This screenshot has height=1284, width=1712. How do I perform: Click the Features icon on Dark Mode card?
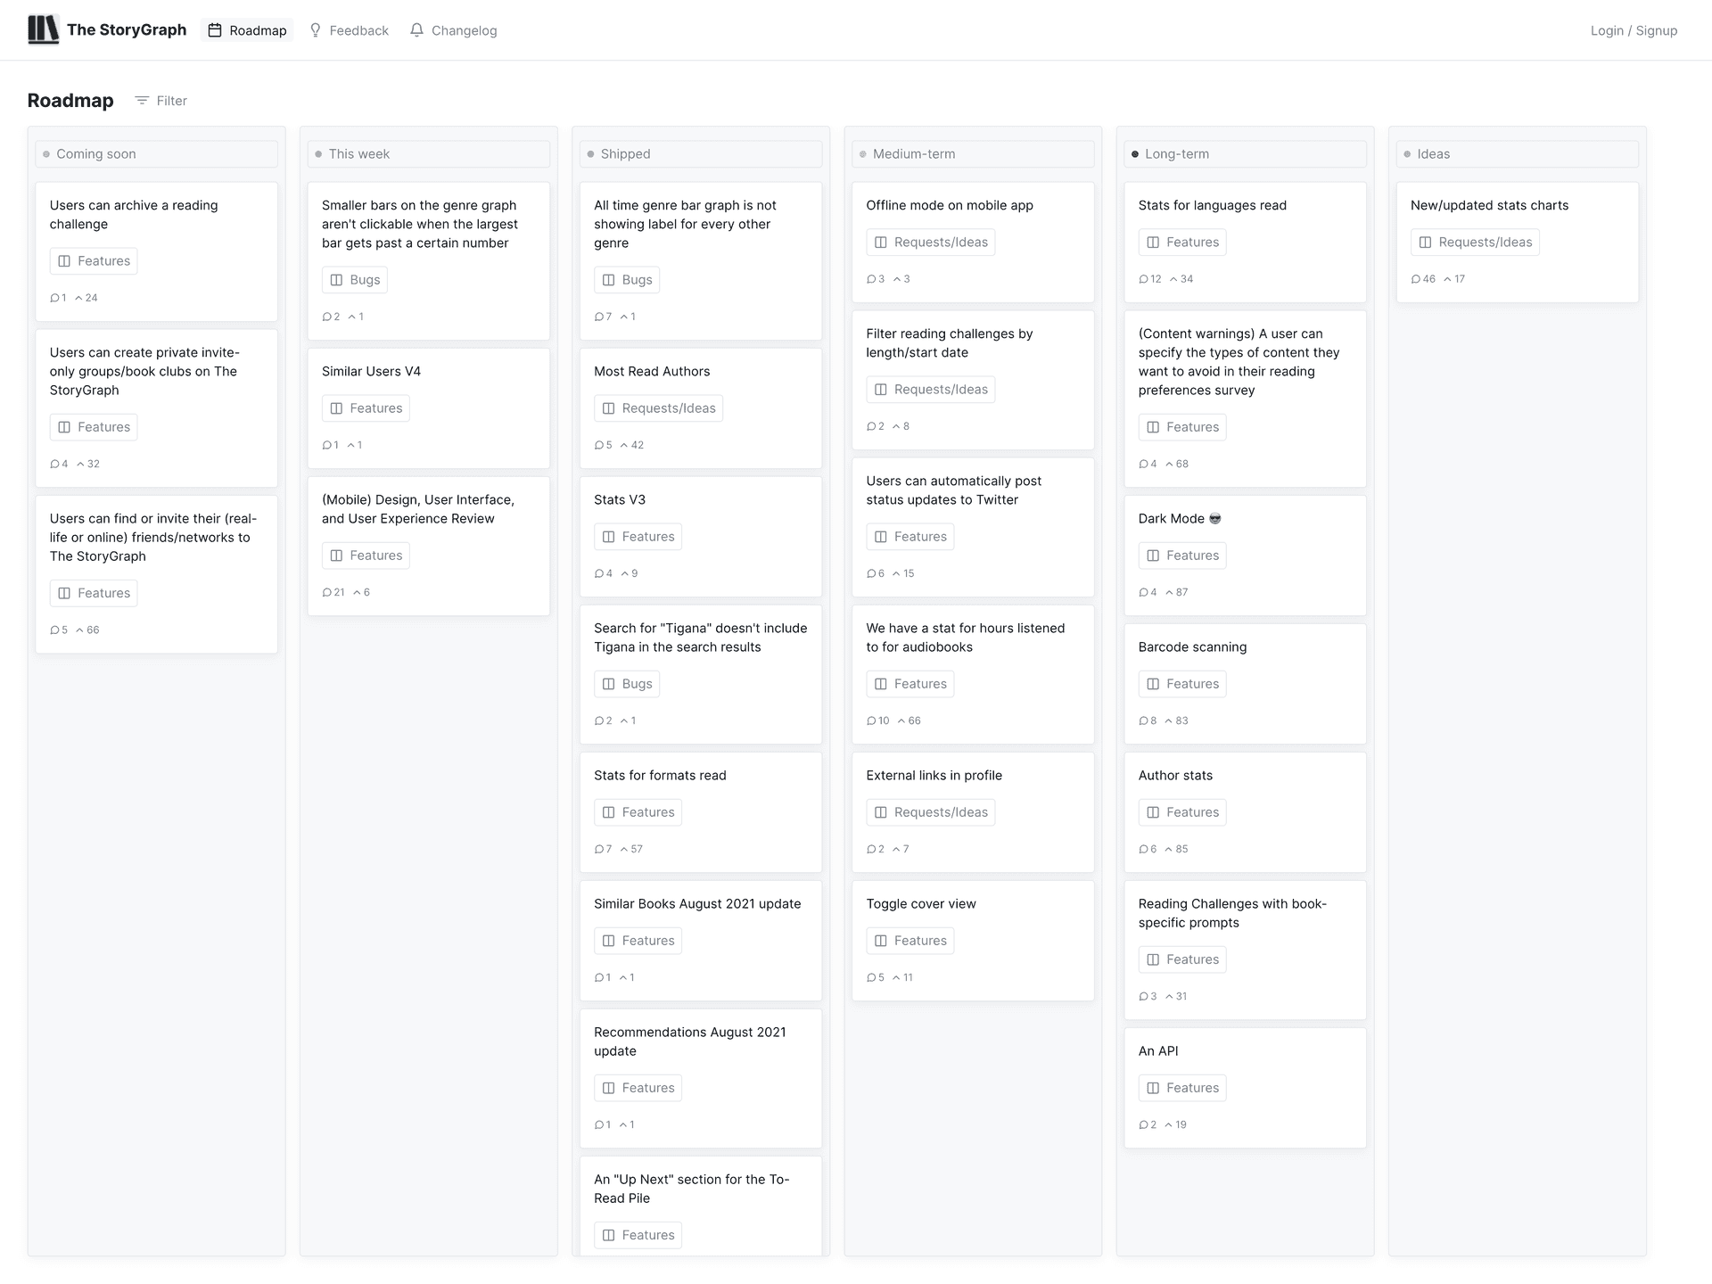pyautogui.click(x=1153, y=555)
